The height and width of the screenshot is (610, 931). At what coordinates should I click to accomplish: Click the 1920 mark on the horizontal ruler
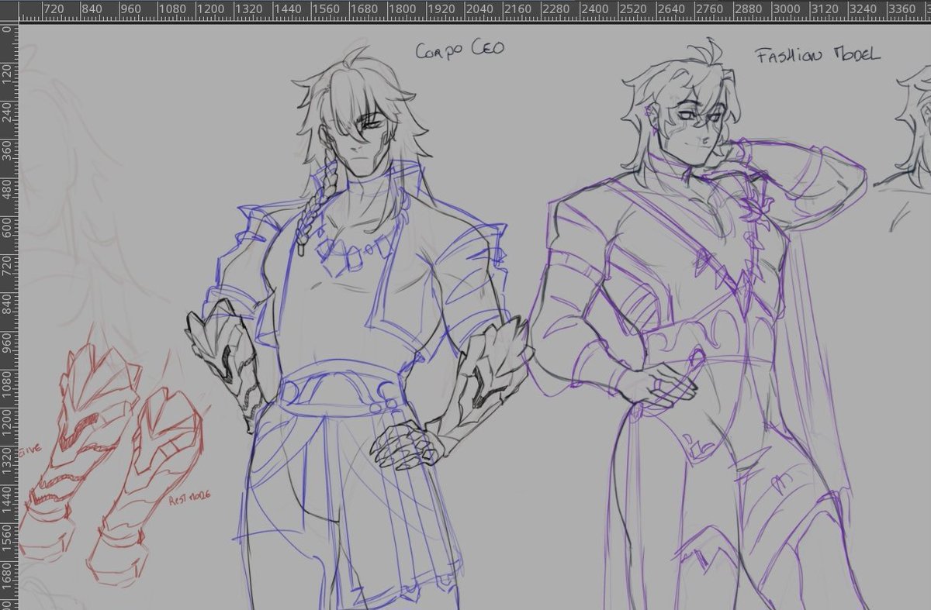(x=441, y=11)
